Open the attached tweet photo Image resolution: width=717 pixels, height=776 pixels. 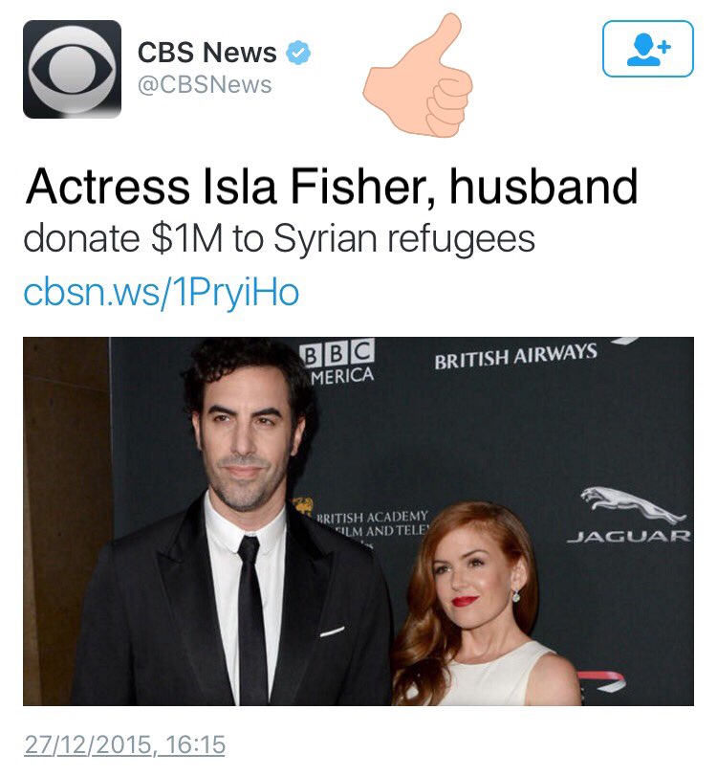[358, 521]
